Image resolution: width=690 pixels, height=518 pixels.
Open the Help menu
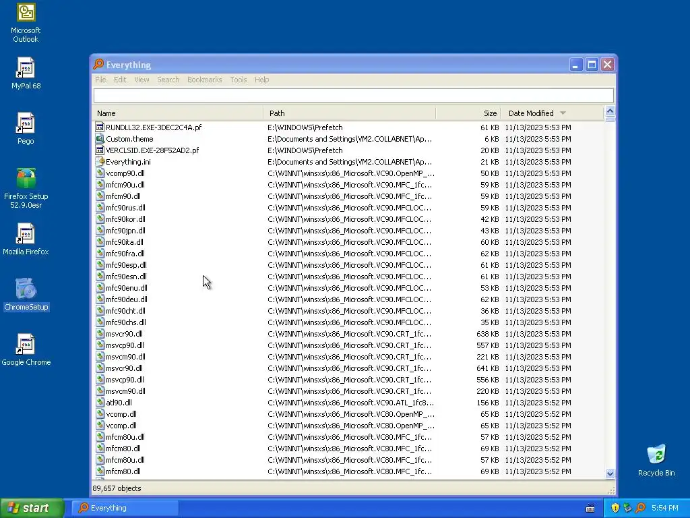pos(261,80)
